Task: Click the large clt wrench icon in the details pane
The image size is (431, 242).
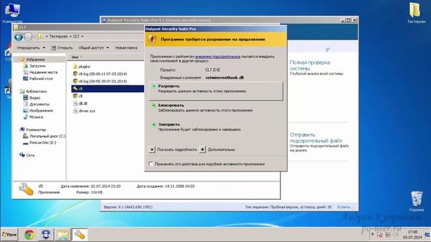Action: [26, 190]
